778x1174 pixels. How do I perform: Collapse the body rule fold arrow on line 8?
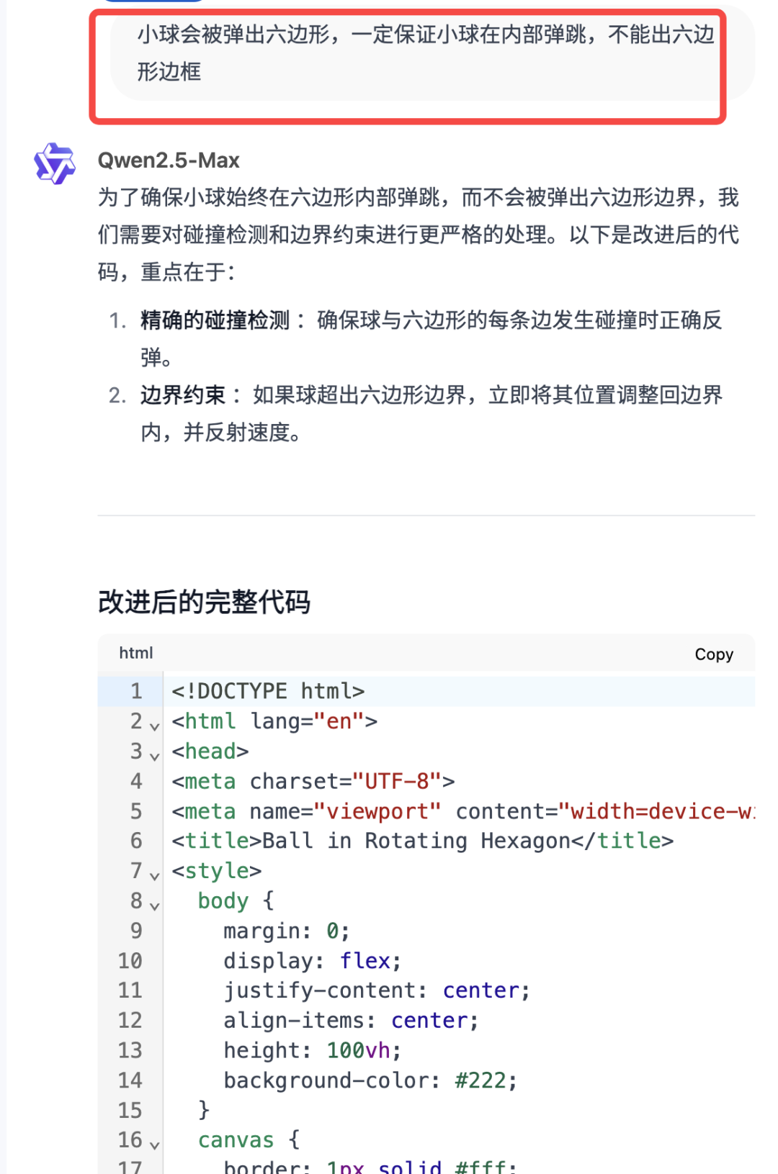(154, 906)
